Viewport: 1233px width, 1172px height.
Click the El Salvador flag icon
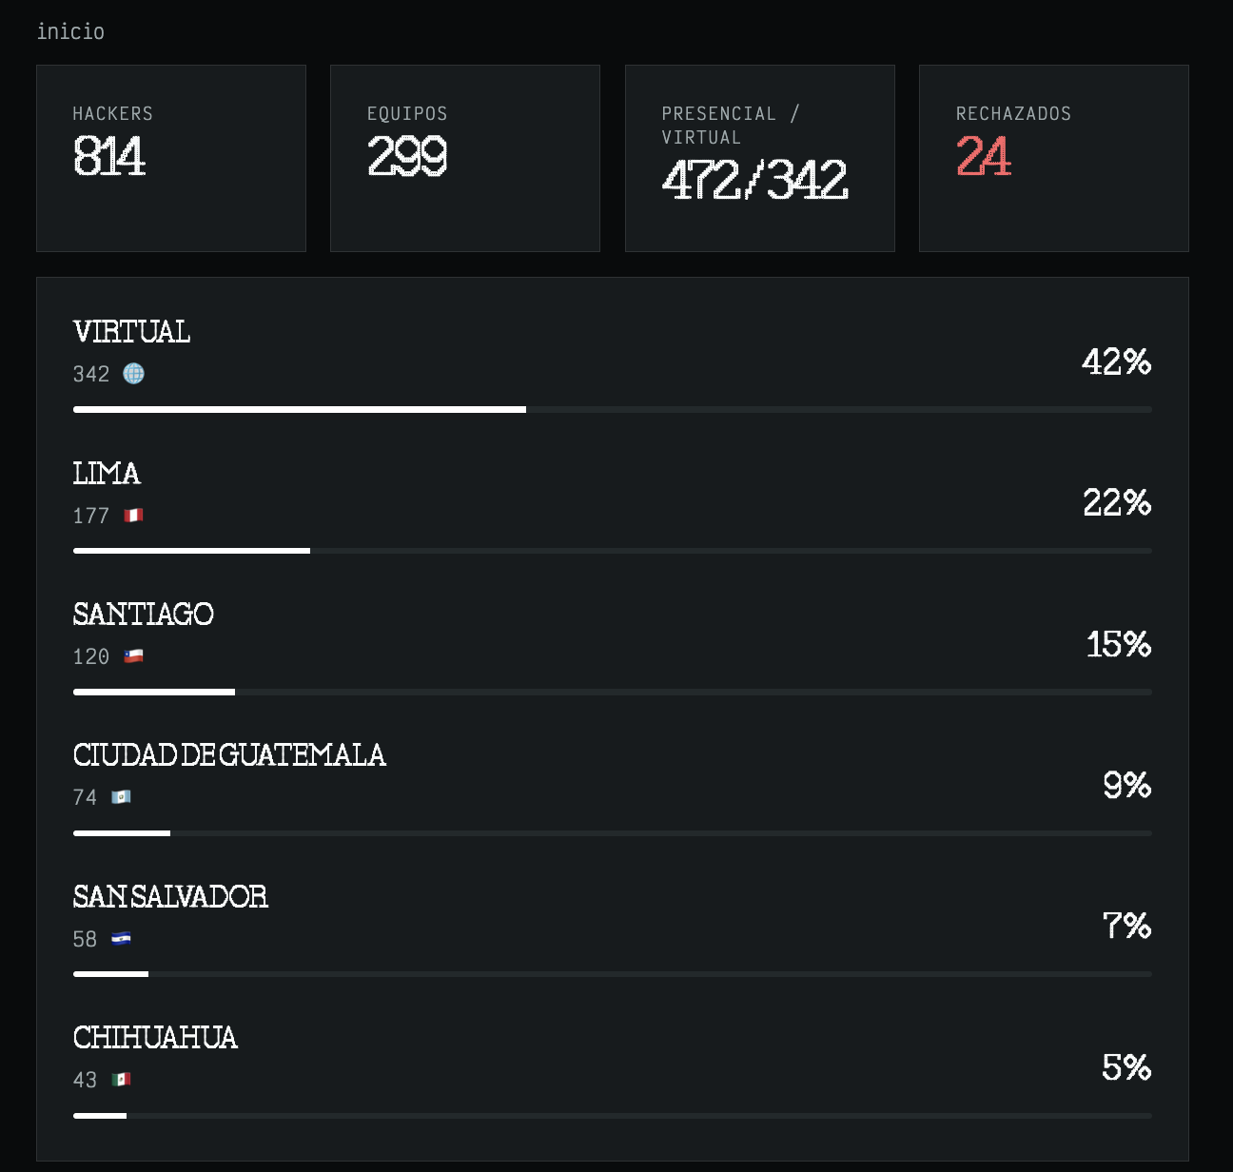pos(121,939)
